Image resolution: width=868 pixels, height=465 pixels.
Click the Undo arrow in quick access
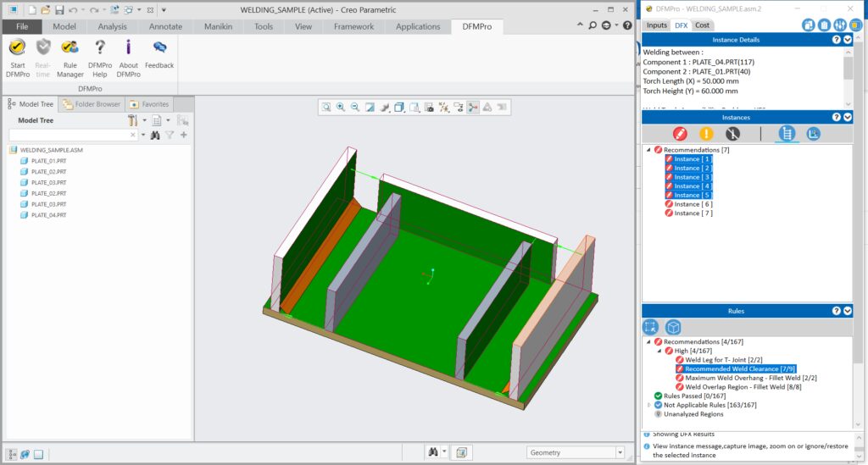click(x=73, y=10)
